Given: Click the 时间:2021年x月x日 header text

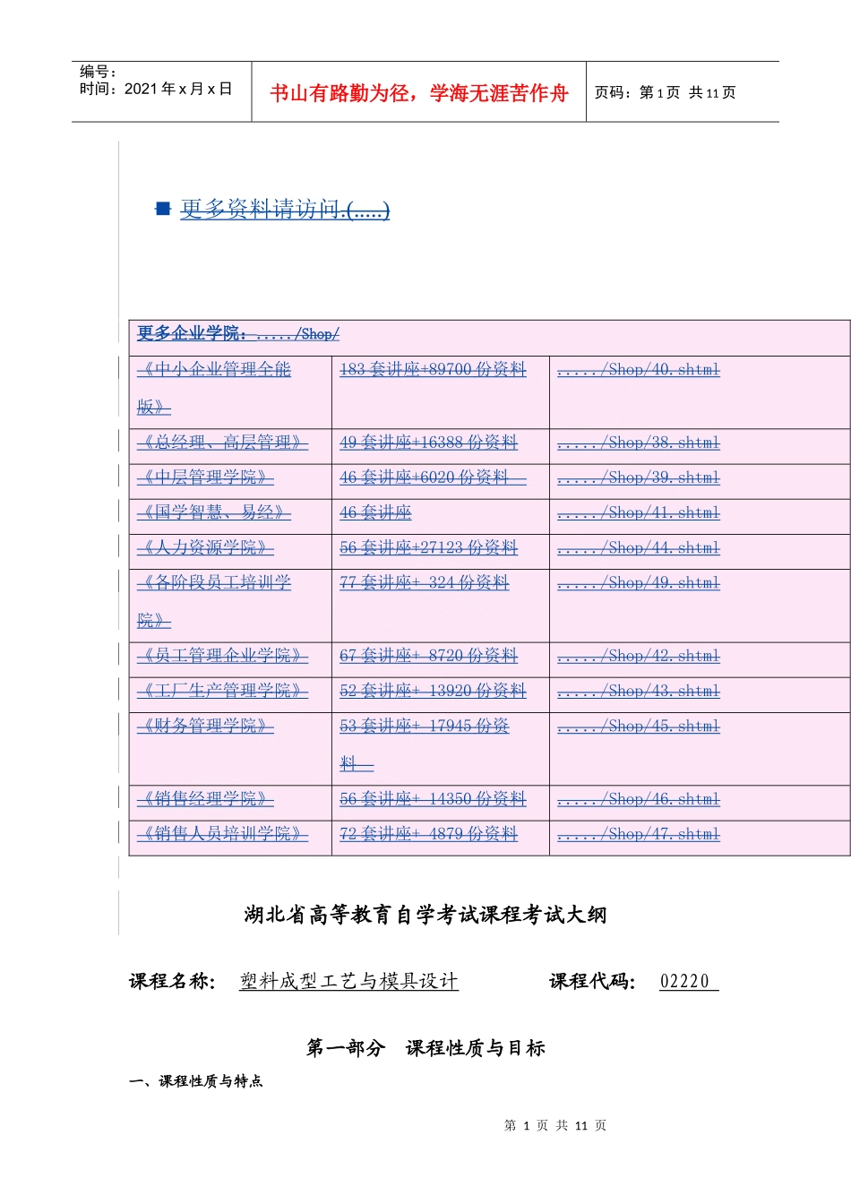Looking at the screenshot, I should (156, 89).
